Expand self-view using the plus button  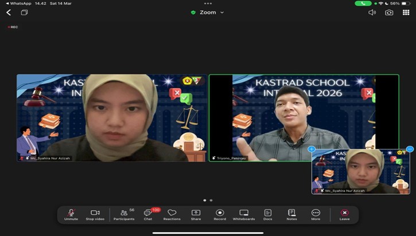tap(312, 149)
